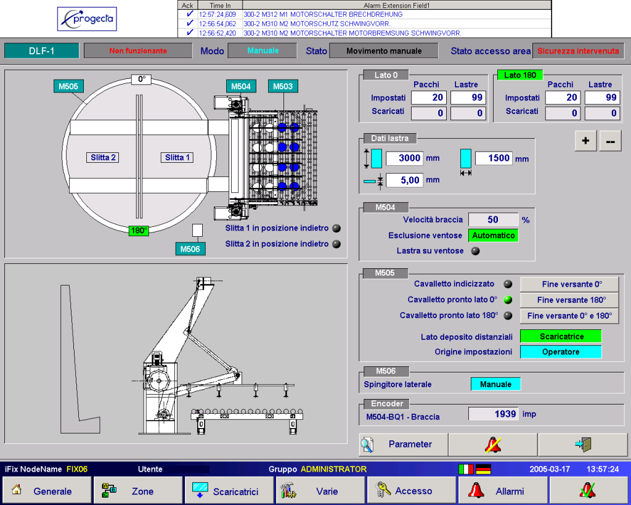This screenshot has height=505, width=631.
Task: Click the Fine versante 180° button
Action: pos(569,300)
